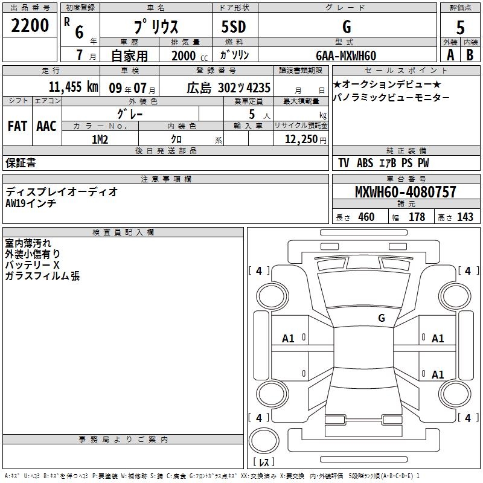Click interior color クロ
Image resolution: width=483 pixels, height=483 pixels.
click(x=176, y=139)
